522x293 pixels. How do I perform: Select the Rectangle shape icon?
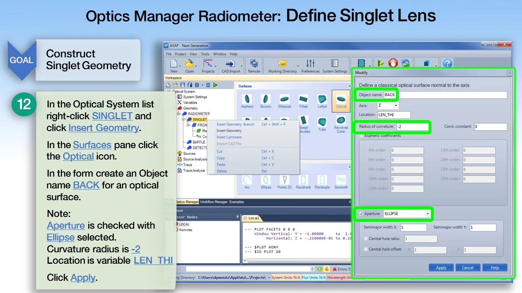pos(322,181)
